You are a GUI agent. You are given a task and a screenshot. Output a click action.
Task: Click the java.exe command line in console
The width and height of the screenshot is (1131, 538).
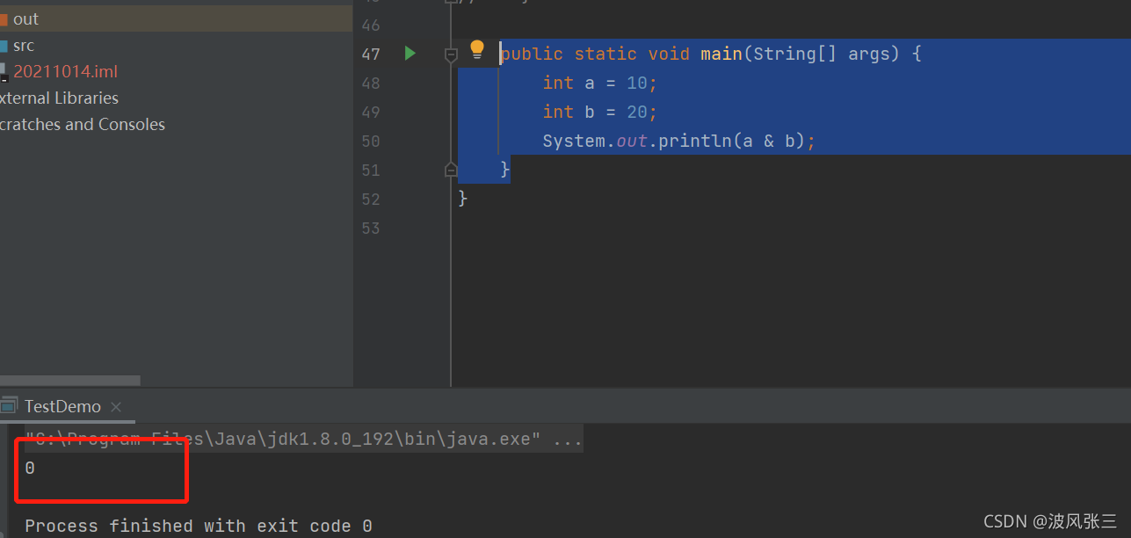pos(303,439)
